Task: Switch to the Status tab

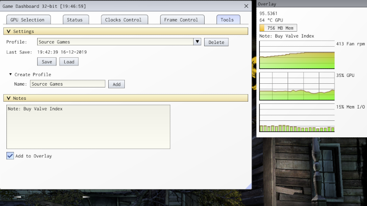Action: [75, 20]
